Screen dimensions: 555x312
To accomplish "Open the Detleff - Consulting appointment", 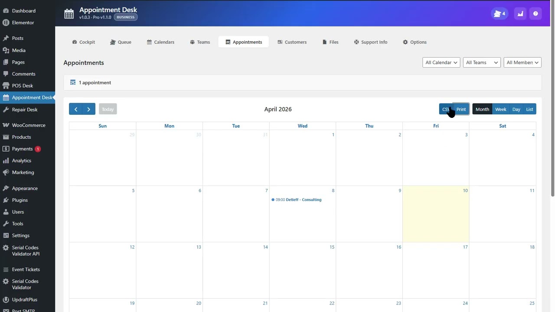I will pos(297,200).
